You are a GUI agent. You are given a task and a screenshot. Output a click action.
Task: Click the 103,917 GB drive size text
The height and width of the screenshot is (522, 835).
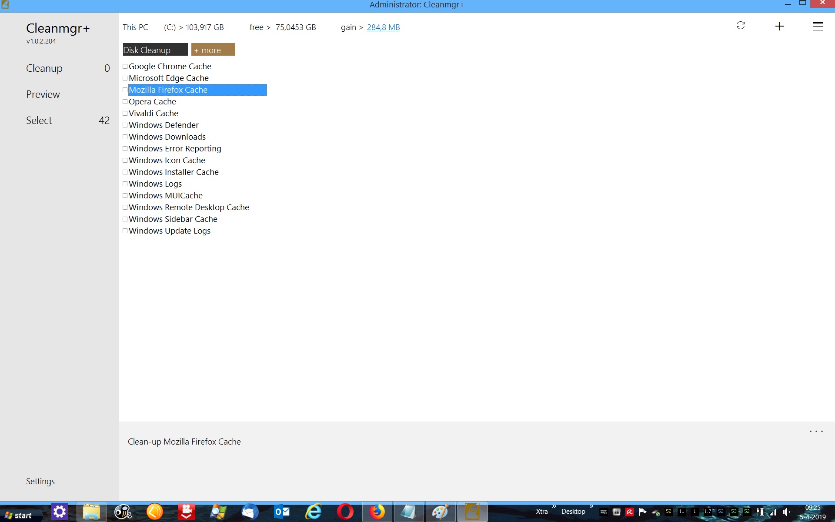[x=205, y=27]
